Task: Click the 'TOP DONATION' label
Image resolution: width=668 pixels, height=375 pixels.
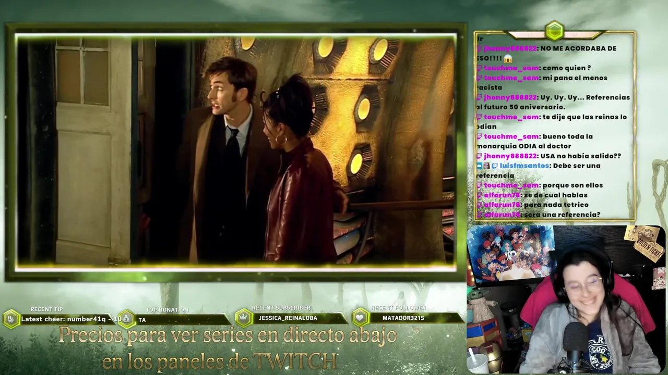Action: 167,310
